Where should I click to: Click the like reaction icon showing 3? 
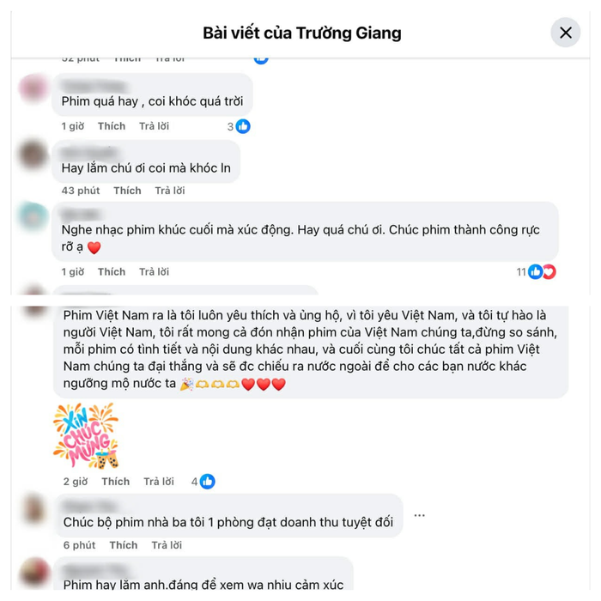coord(243,126)
